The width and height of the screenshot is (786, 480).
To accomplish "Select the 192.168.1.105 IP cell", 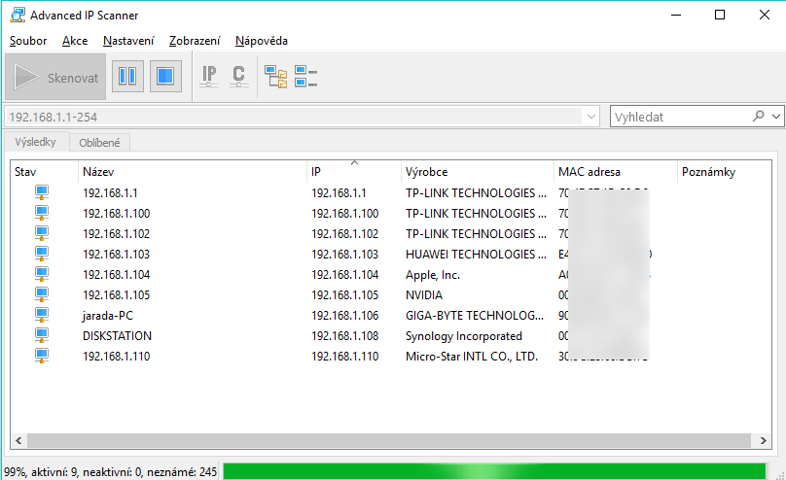I will pyautogui.click(x=345, y=295).
